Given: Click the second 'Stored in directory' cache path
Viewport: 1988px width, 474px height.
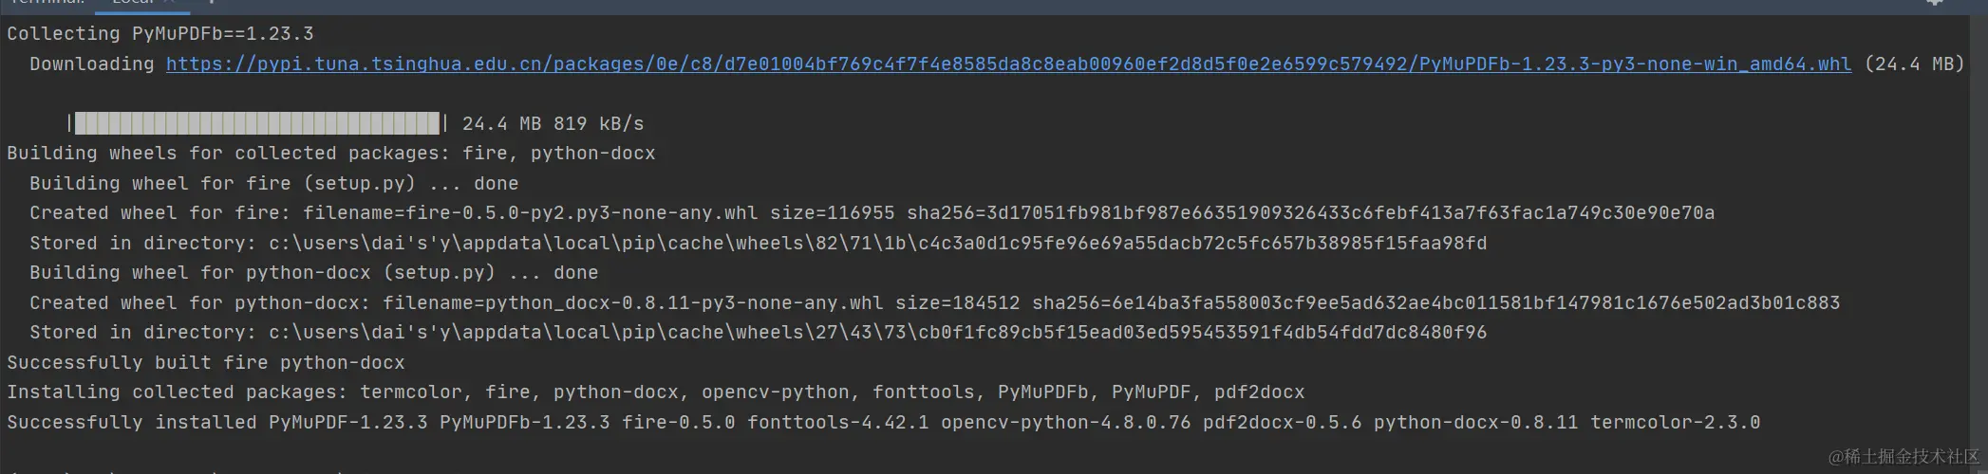Looking at the screenshot, I should click(877, 333).
